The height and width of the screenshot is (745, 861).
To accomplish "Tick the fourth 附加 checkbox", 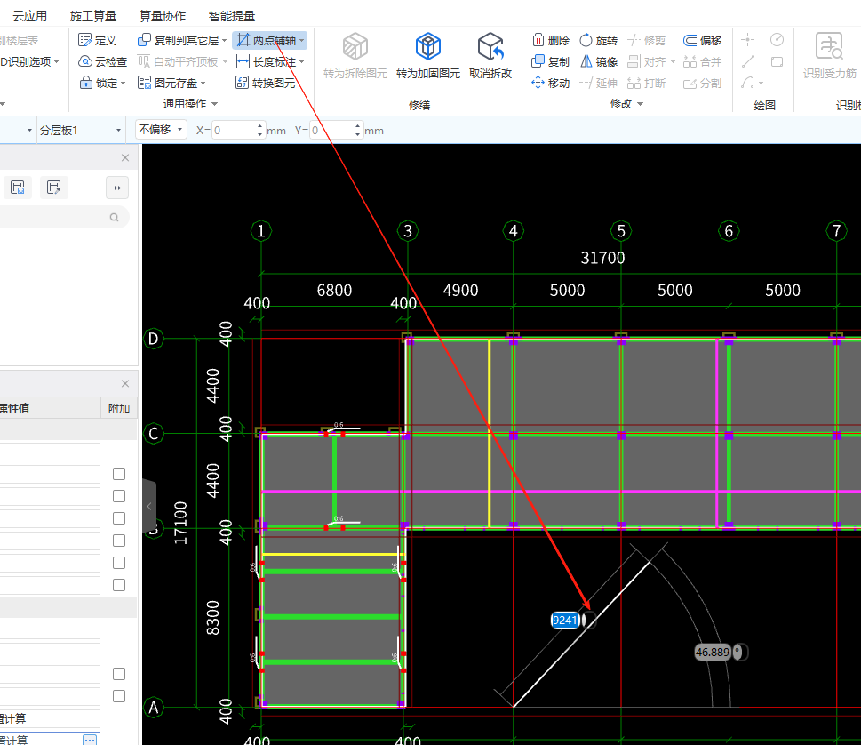I will click(118, 541).
